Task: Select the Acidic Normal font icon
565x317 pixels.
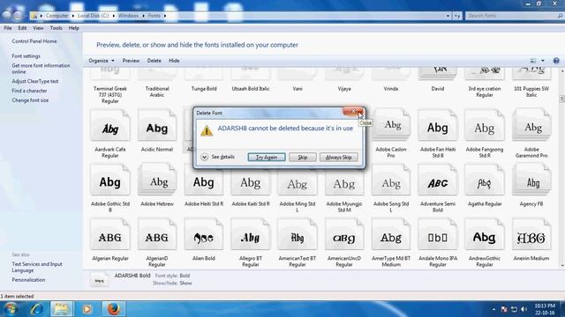Action: pyautogui.click(x=157, y=126)
